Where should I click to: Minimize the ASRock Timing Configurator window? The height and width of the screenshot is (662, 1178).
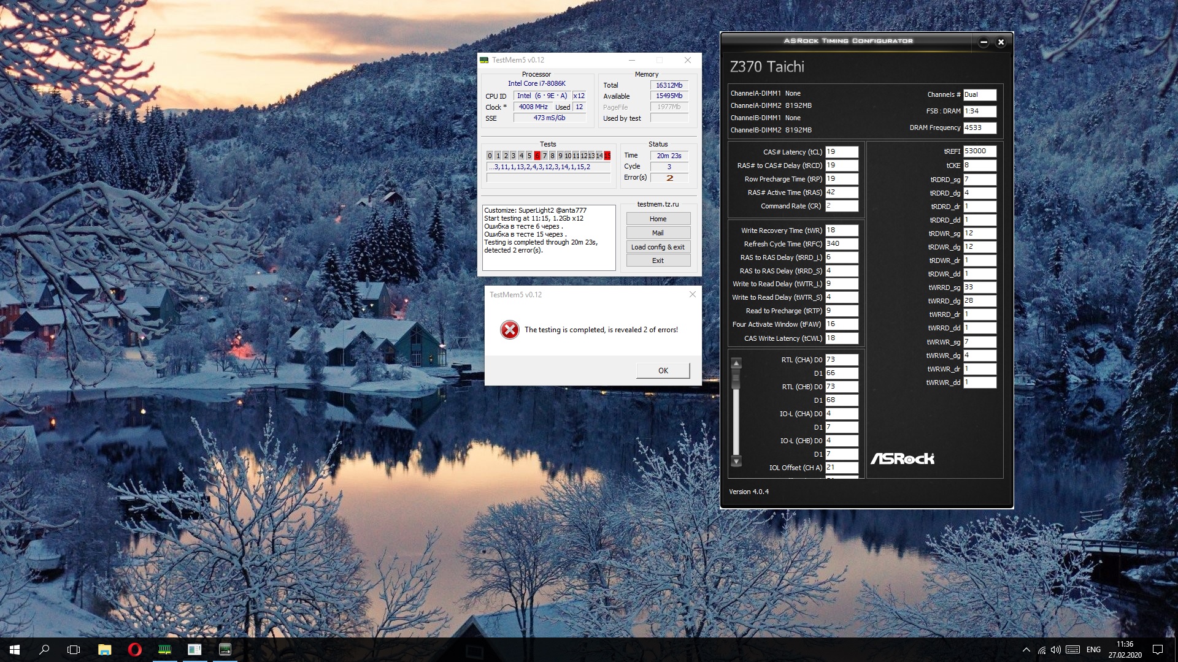pos(984,42)
